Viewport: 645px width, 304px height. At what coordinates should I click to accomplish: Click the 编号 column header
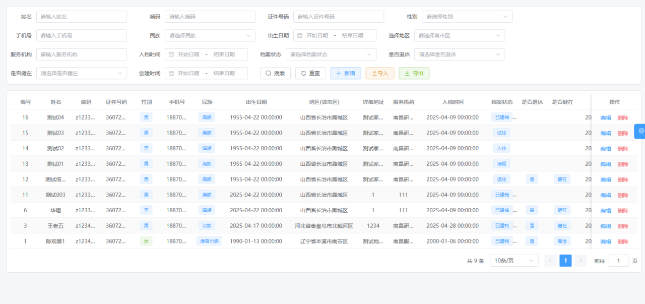(26, 102)
